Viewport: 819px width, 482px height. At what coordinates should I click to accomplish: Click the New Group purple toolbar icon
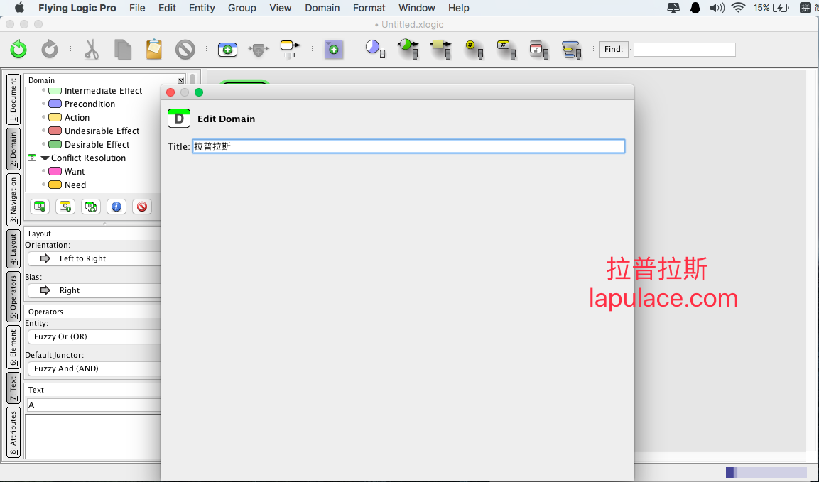333,50
